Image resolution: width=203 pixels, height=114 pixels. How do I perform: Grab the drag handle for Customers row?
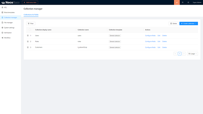(28, 47)
